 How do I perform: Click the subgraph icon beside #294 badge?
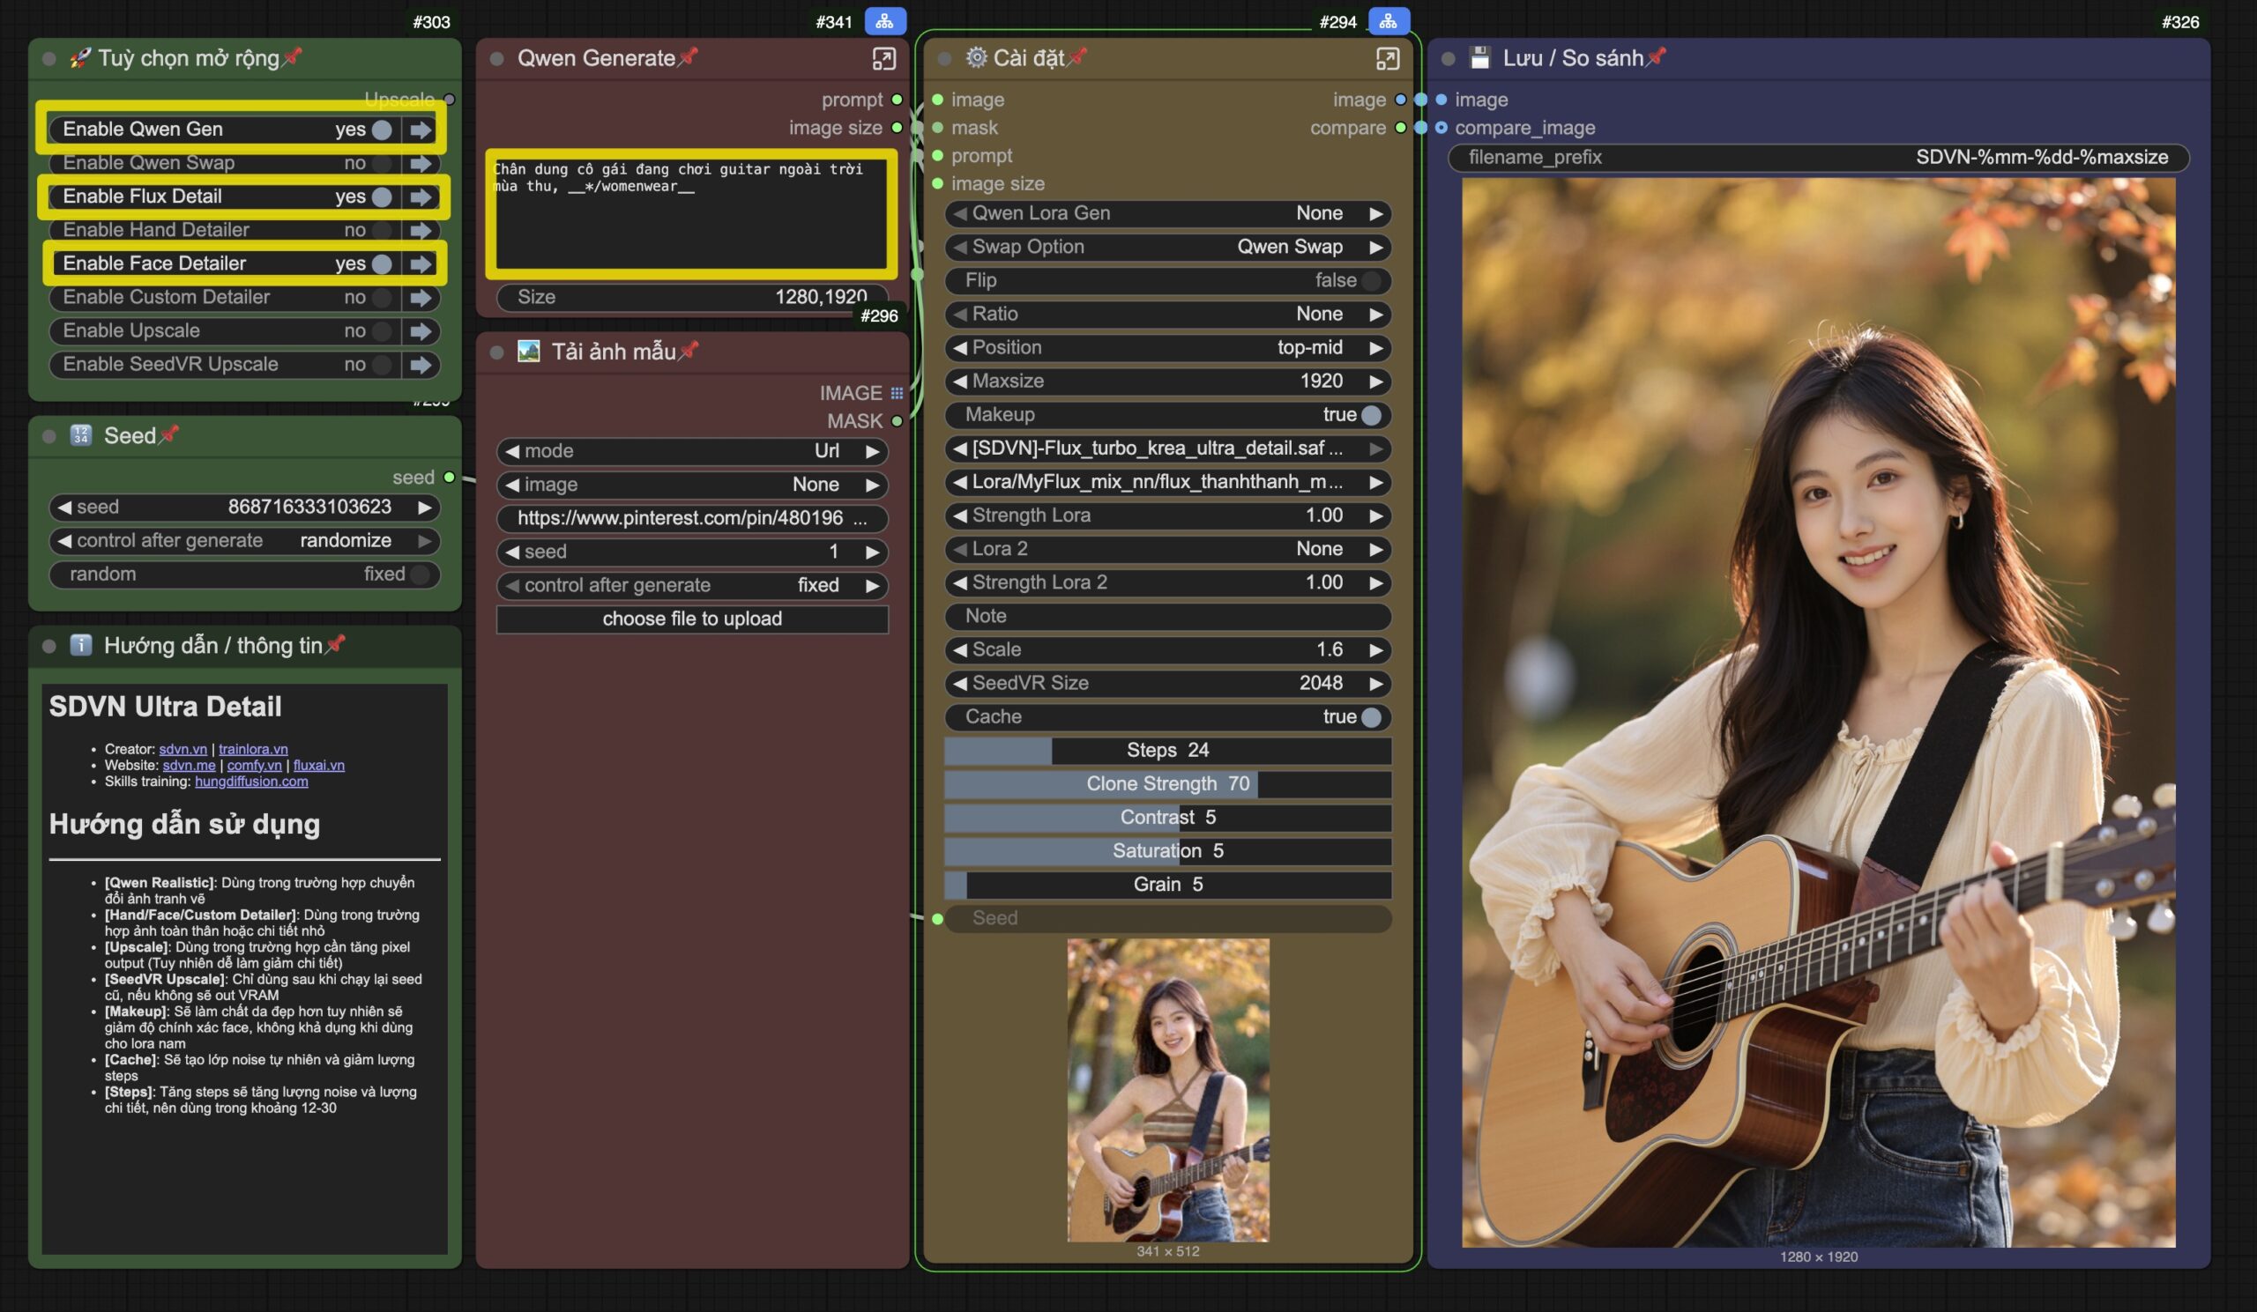tap(1388, 20)
